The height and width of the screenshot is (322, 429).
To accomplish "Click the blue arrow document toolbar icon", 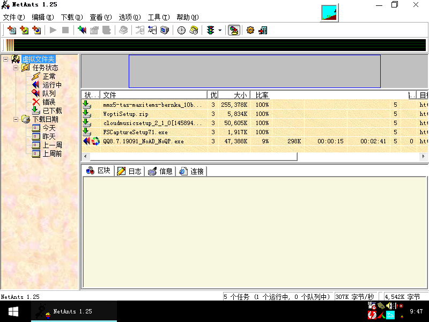I will coord(152,30).
